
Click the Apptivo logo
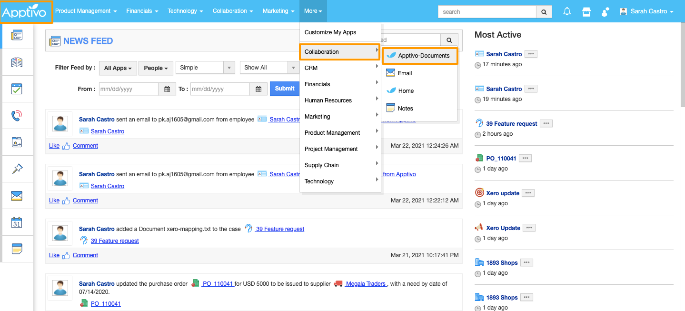pos(26,11)
